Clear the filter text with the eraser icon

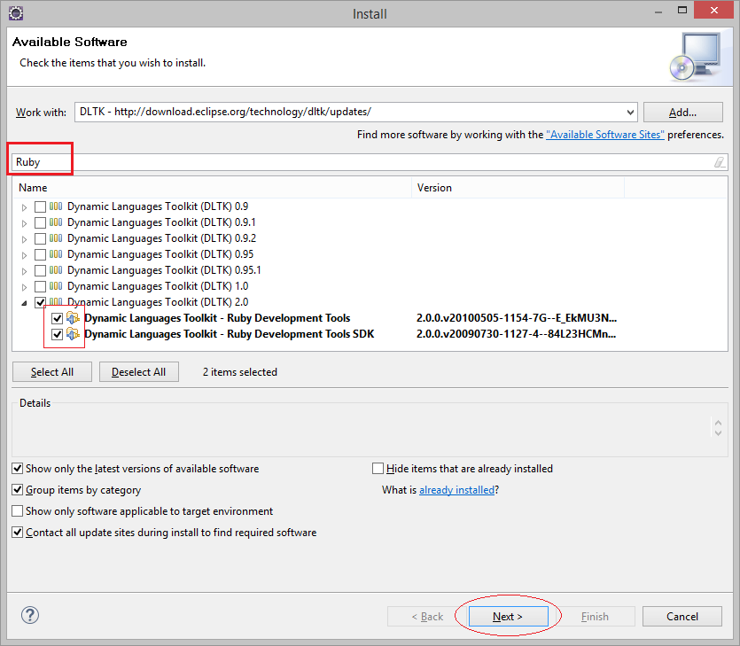point(719,162)
